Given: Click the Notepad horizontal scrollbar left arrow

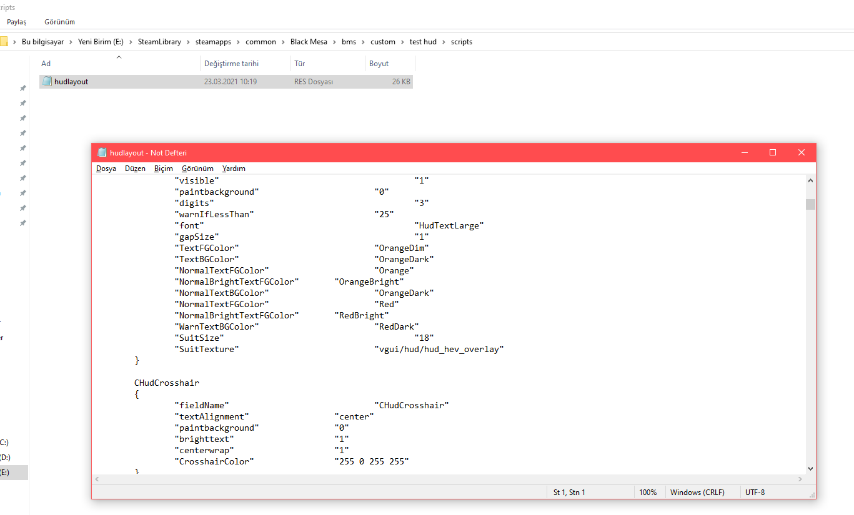Looking at the screenshot, I should coord(97,479).
